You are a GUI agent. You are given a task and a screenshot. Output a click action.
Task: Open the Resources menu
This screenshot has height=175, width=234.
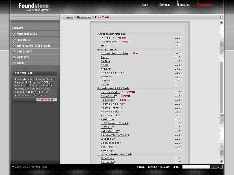point(205,5)
